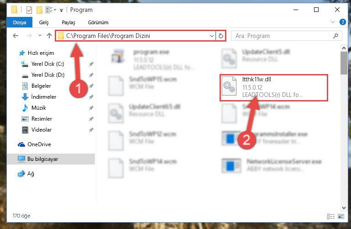Select İndirmeler in quick access

(44, 97)
